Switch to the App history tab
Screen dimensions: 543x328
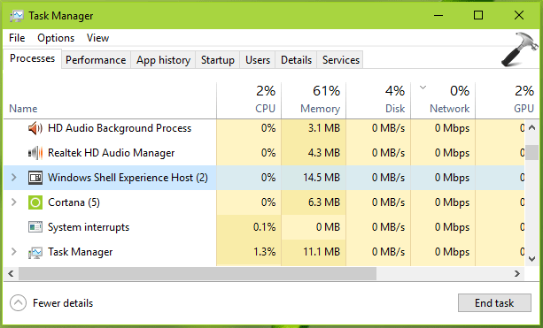point(163,60)
